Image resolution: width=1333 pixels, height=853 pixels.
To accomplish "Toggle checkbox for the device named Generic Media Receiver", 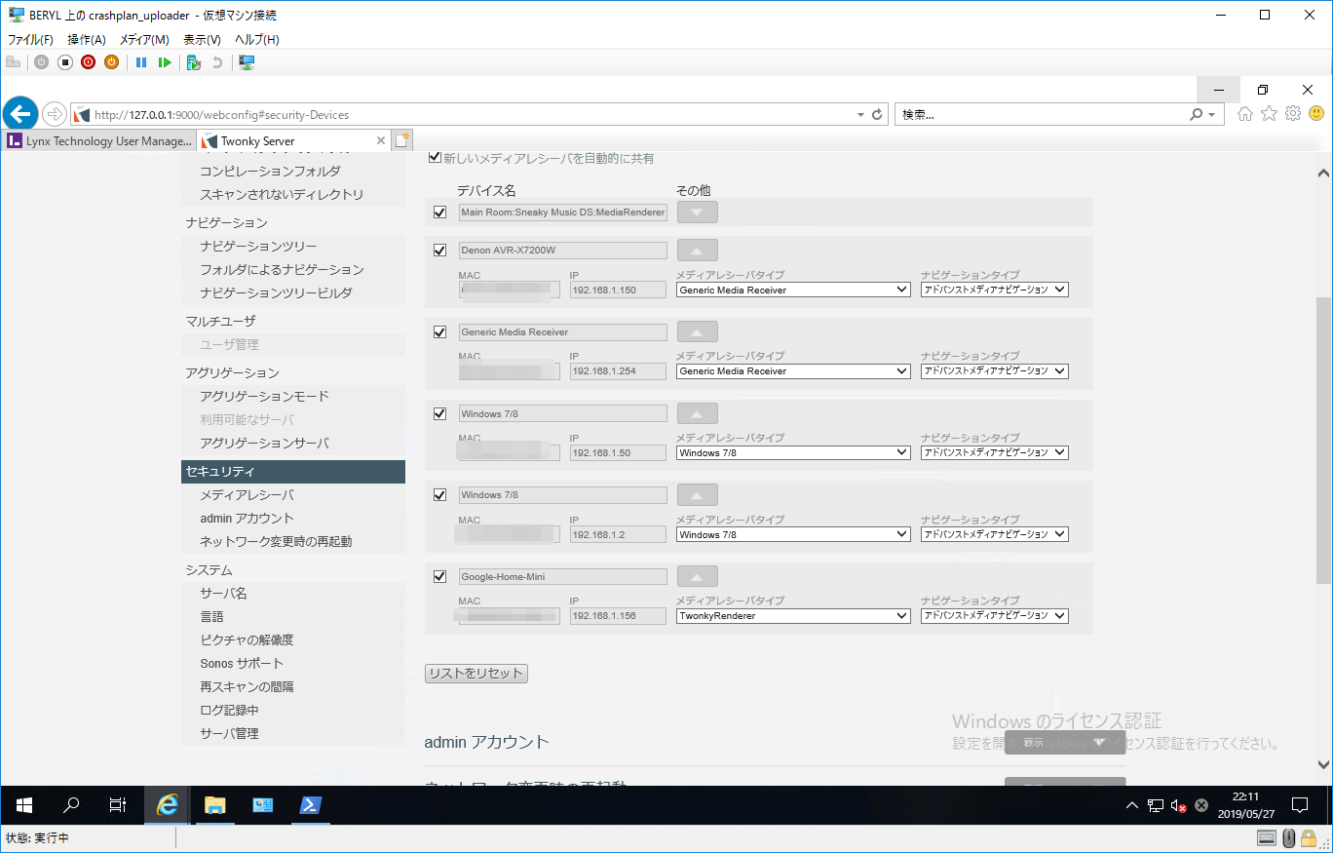I will [439, 331].
